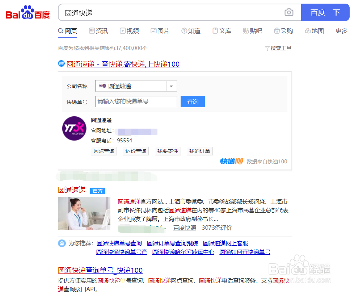Image resolution: width=350 pixels, height=292 pixels.
Task: Click the 我要寄件 button
Action: (168, 151)
